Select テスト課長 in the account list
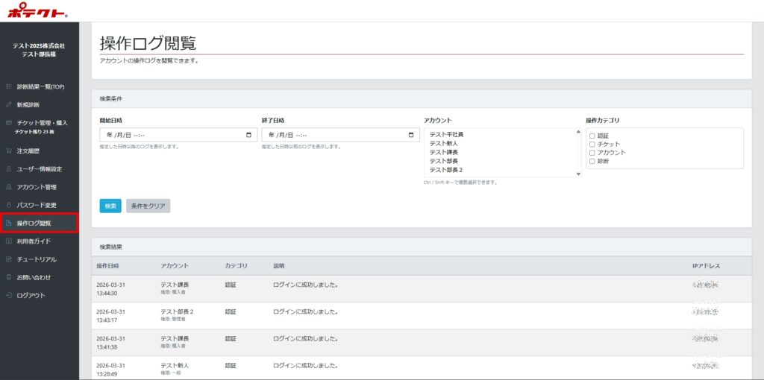This screenshot has width=764, height=380. [444, 152]
